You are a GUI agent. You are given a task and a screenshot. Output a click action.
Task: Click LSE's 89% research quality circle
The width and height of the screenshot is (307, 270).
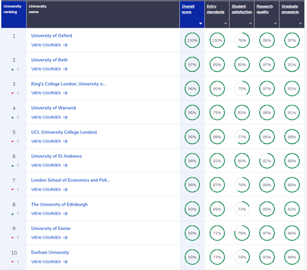[x=267, y=185]
